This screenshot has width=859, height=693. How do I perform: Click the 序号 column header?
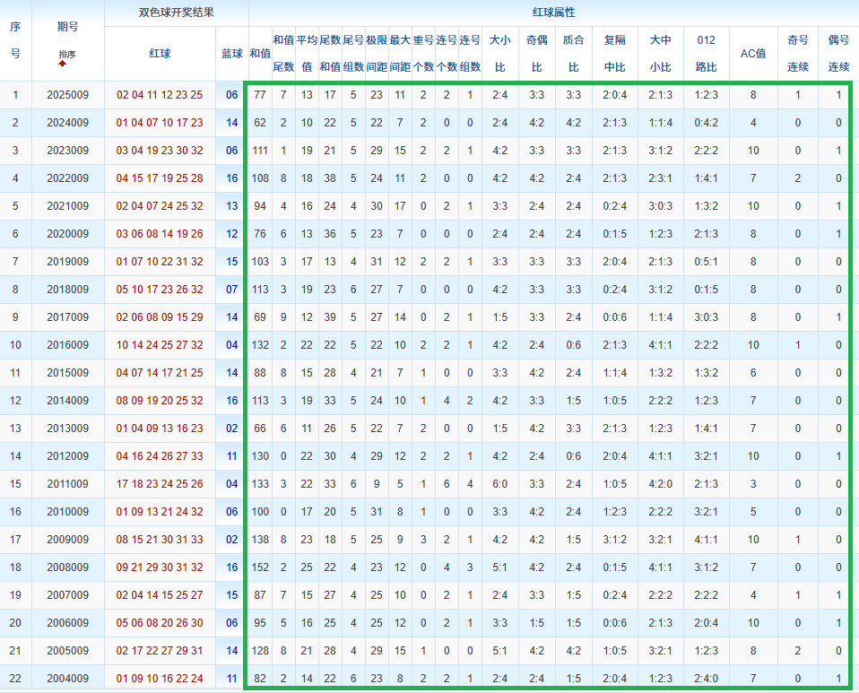[15, 40]
